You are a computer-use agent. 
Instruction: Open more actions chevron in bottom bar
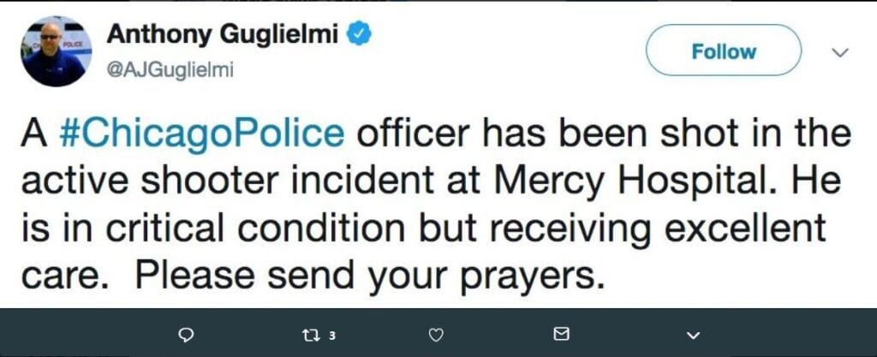(x=693, y=334)
